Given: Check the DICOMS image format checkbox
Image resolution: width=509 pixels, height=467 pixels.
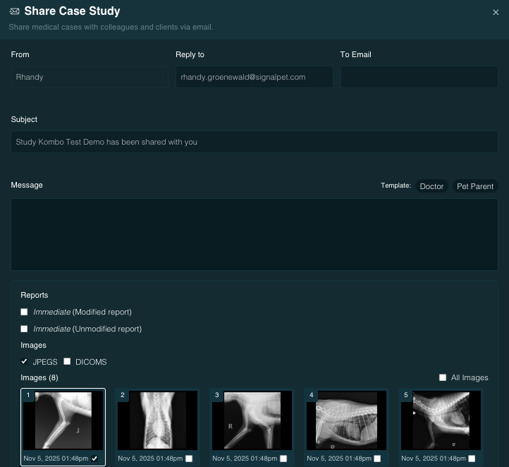Looking at the screenshot, I should 68,362.
